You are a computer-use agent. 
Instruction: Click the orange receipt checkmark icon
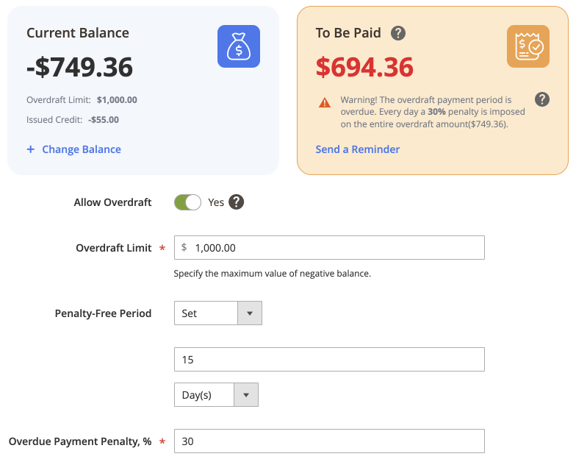coord(528,46)
